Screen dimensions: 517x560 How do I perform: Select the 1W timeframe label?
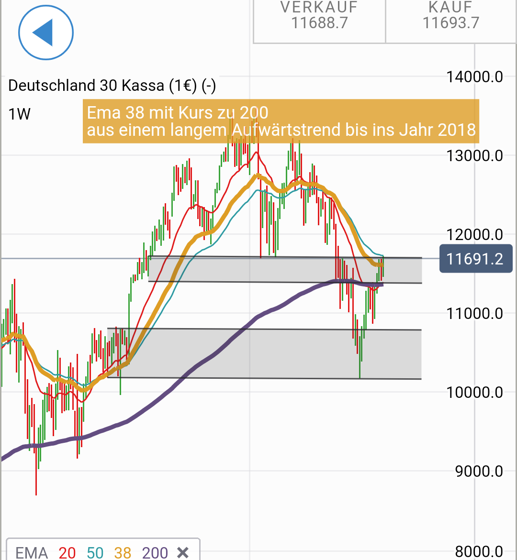[19, 114]
